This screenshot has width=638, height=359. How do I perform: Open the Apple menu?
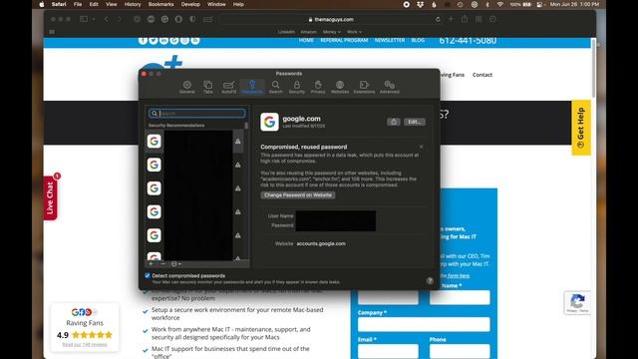[42, 4]
